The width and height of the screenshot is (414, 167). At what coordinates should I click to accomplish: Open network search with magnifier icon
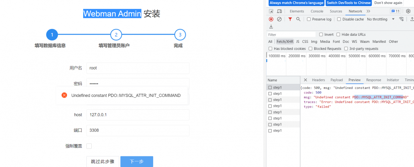298,19
